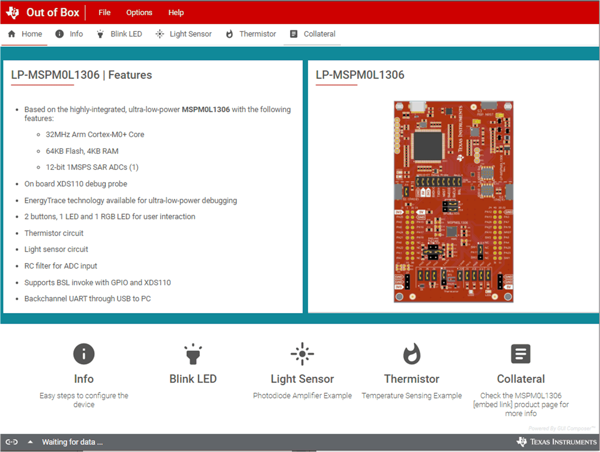
Task: Click the Info circle icon in the tab bar
Action: 59,34
